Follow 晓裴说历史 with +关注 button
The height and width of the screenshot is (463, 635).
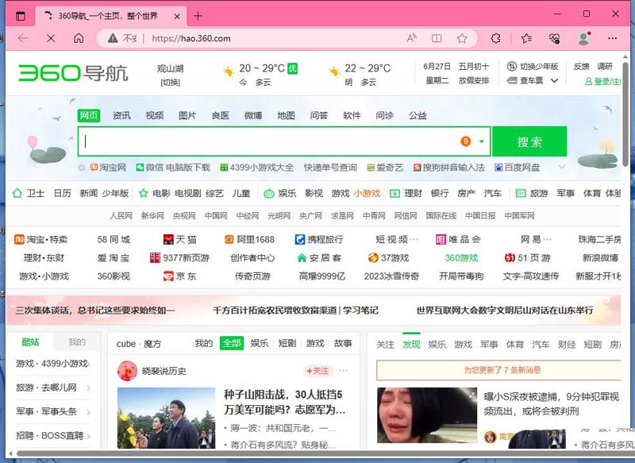[x=317, y=371]
